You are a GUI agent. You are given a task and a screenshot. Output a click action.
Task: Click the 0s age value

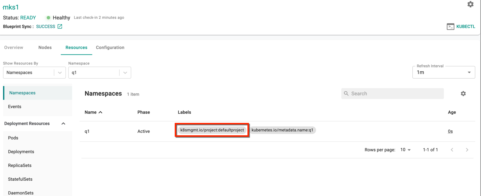tap(450, 131)
